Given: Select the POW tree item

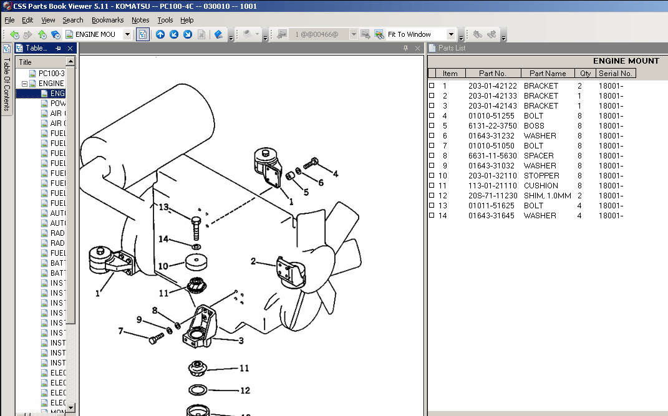Looking at the screenshot, I should [57, 103].
